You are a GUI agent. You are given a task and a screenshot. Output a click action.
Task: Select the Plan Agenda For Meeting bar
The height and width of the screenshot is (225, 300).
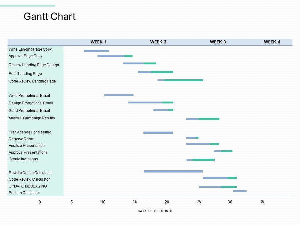click(158, 132)
